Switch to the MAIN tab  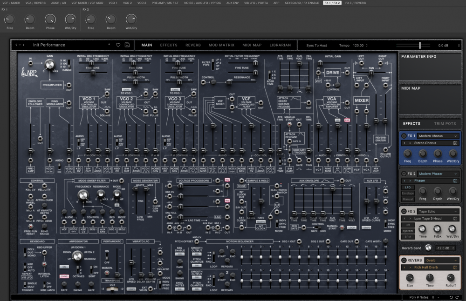pyautogui.click(x=146, y=45)
